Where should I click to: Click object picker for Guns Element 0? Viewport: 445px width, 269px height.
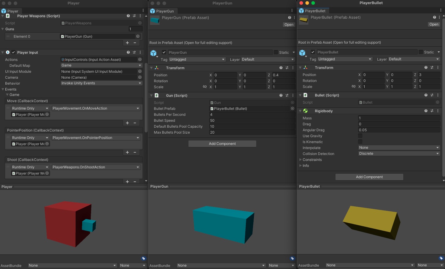click(x=138, y=36)
